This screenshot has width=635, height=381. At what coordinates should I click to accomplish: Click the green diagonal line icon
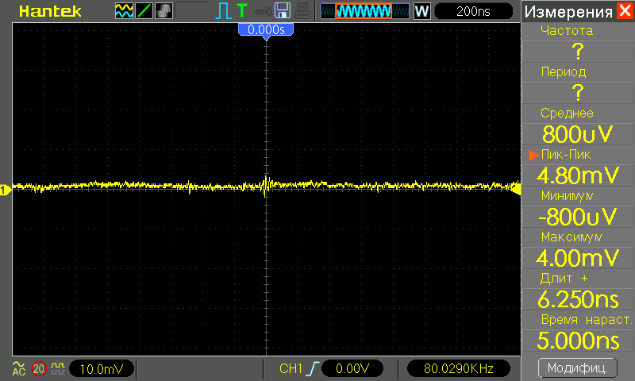coord(144,11)
